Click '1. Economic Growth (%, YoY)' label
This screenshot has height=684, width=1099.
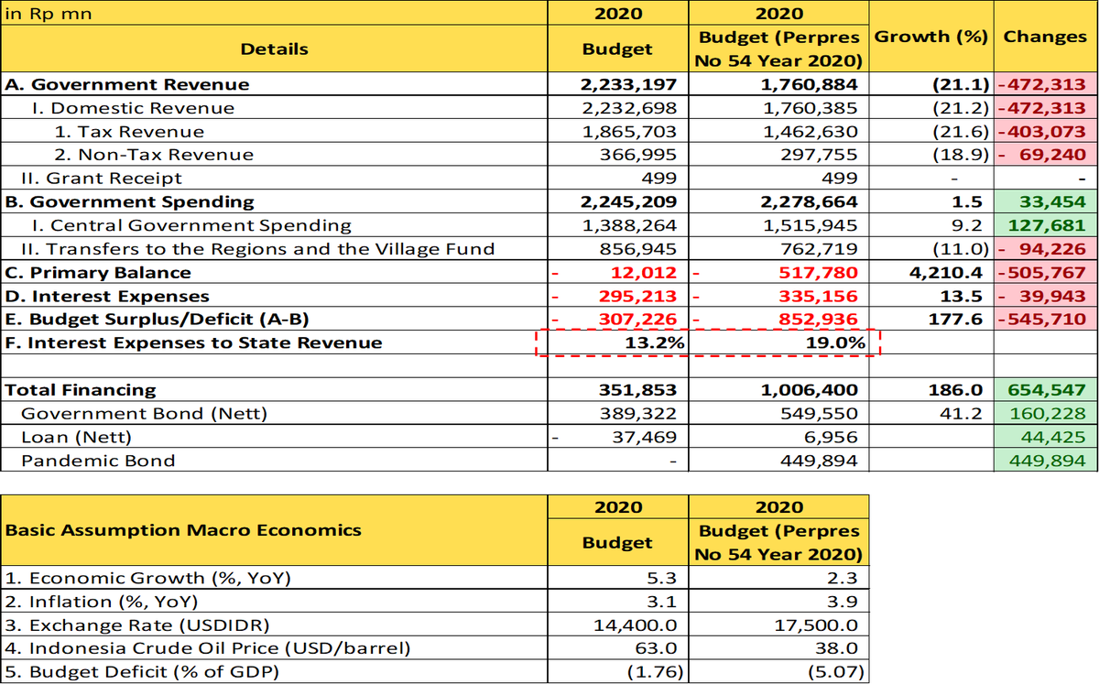coord(147,579)
